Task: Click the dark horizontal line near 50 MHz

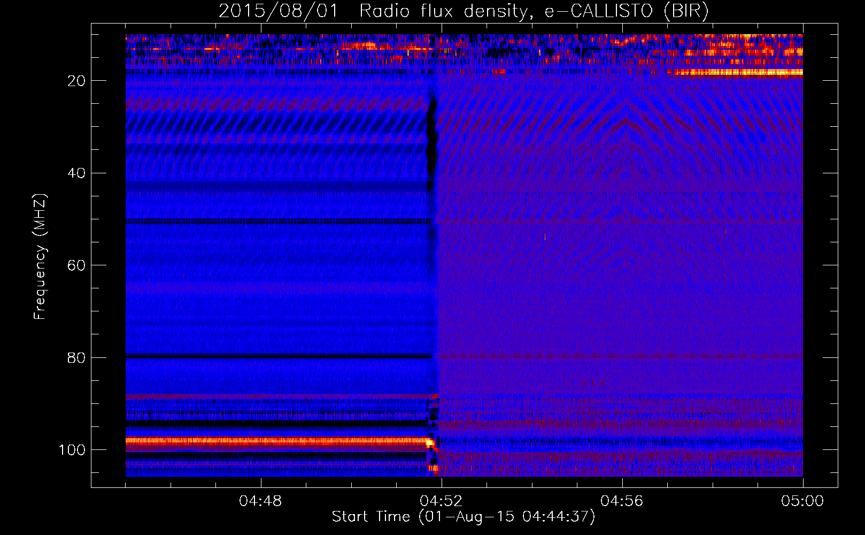Action: click(278, 221)
